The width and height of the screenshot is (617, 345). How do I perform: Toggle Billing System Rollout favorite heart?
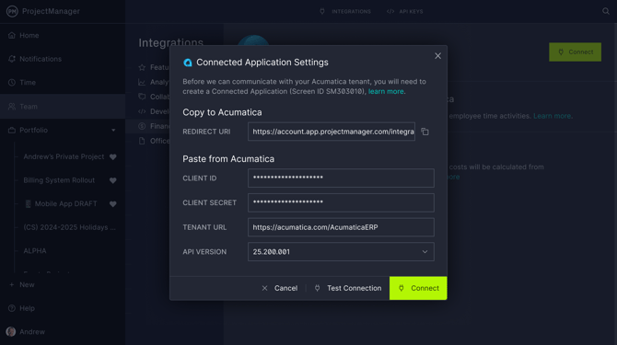point(113,180)
